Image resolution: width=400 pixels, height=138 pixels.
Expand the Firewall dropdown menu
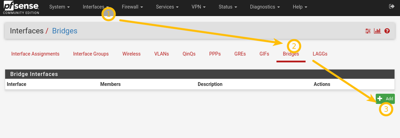(x=132, y=7)
